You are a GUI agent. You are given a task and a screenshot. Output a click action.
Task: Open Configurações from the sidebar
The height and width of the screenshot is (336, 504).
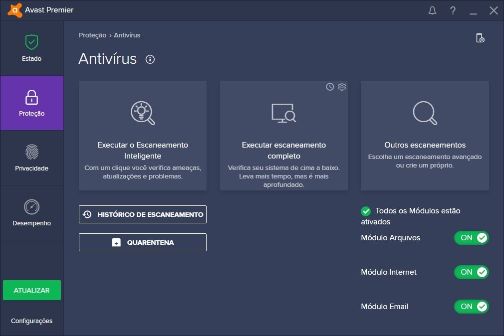pos(31,321)
